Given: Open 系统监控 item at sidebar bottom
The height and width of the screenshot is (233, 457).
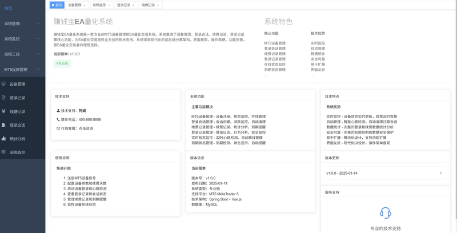Looking at the screenshot, I should pyautogui.click(x=17, y=152).
